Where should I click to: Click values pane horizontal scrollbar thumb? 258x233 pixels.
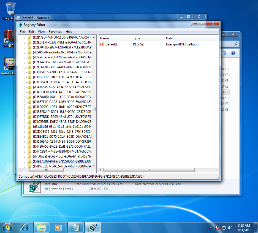[149, 170]
